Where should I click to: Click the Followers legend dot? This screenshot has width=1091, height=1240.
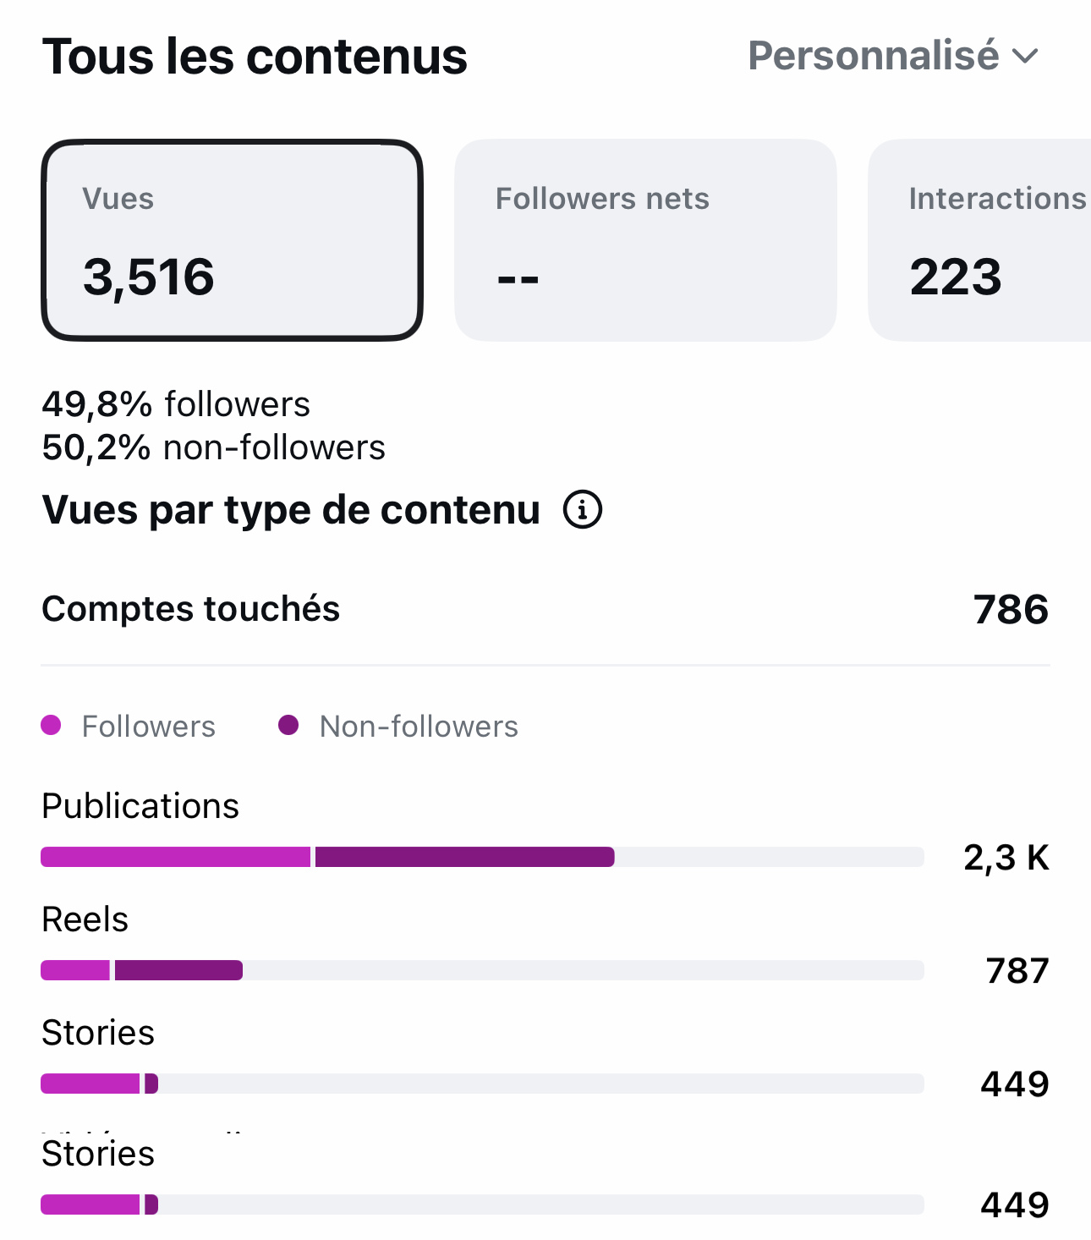pyautogui.click(x=51, y=725)
